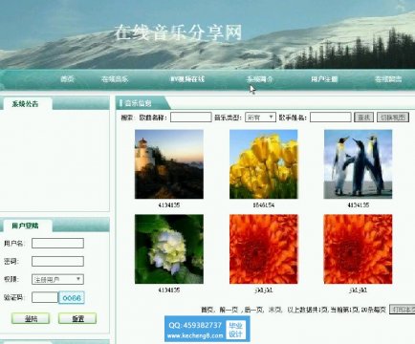Go to 在线音乐 in navigation bar
The height and width of the screenshot is (344, 415).
(115, 79)
